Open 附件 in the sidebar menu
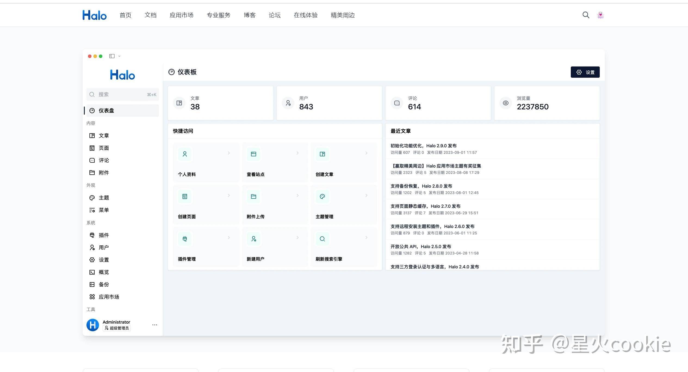This screenshot has height=372, width=688. tap(123, 173)
